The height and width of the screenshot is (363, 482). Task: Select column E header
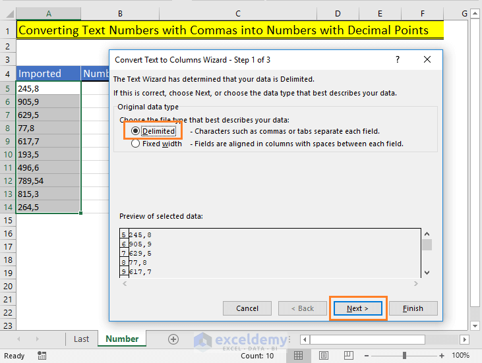(x=380, y=14)
